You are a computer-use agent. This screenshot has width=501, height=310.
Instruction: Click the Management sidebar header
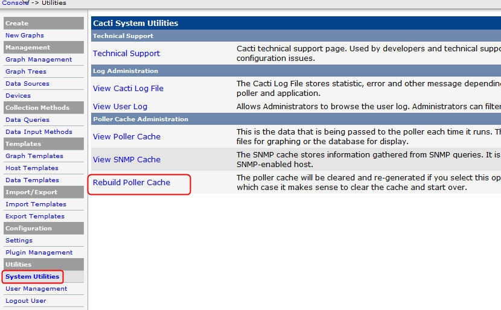(44, 47)
